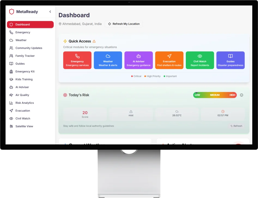258x198 pixels.
Task: Click the LOW section of risk meter
Action: click(x=197, y=95)
